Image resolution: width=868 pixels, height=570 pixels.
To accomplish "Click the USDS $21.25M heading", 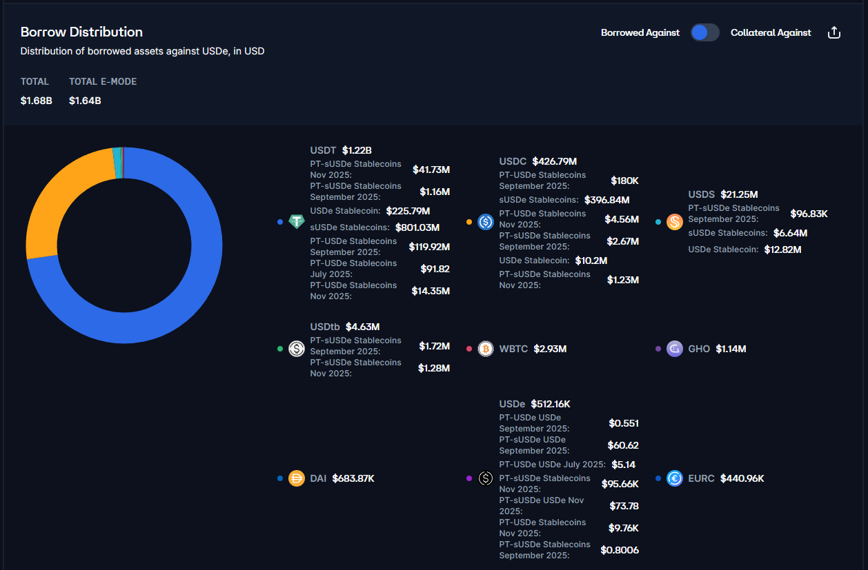I will (723, 194).
